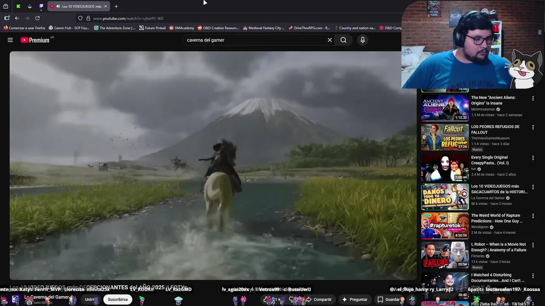The image size is (545, 306).
Task: Open 'Every Single Original CreepyPasta' thumbnail
Action: pos(445,167)
